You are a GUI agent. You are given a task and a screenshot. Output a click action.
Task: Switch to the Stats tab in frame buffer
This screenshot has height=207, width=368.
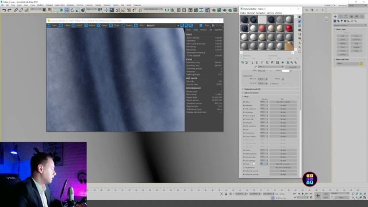(x=195, y=30)
